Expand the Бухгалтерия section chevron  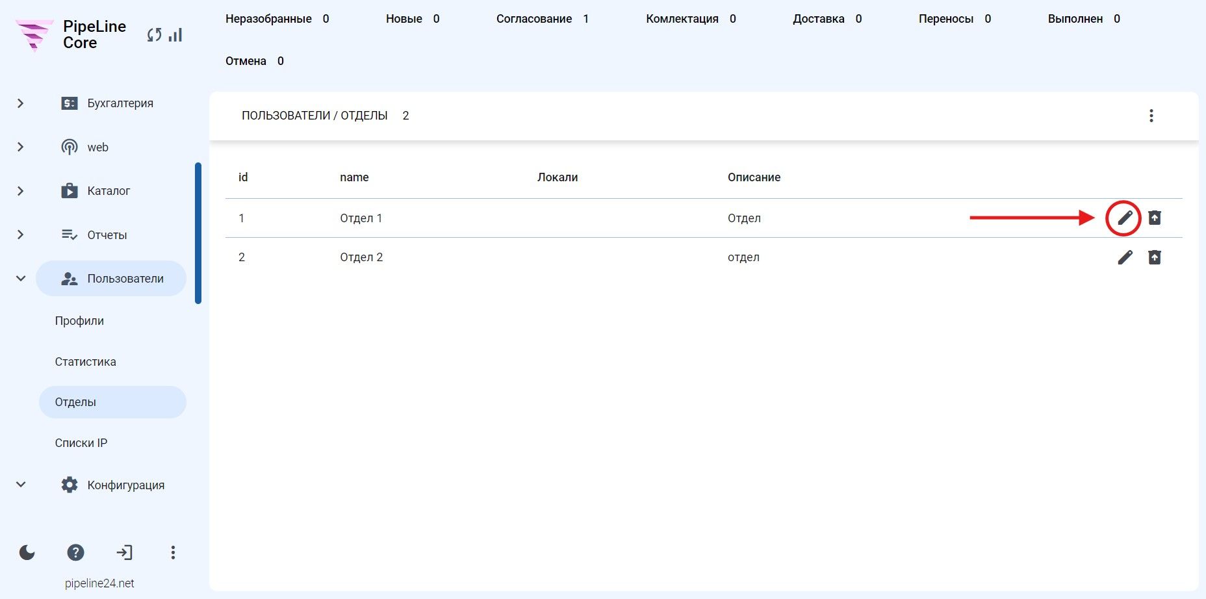[x=21, y=103]
